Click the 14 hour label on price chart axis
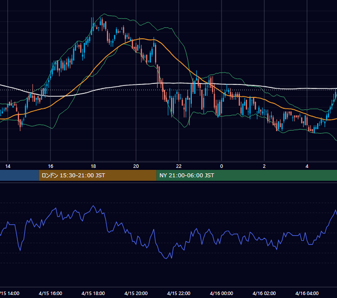Viewport: 337px width, 298px height. [x=8, y=166]
